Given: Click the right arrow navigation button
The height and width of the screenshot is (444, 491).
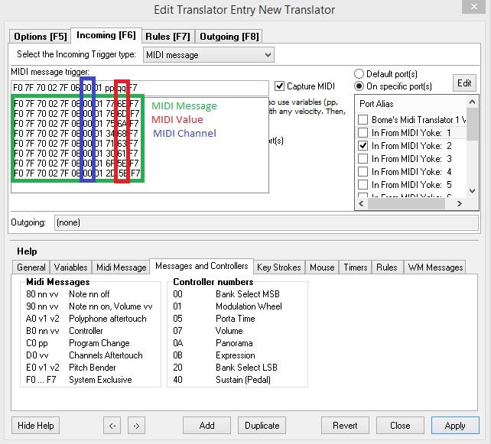Looking at the screenshot, I should tap(135, 426).
